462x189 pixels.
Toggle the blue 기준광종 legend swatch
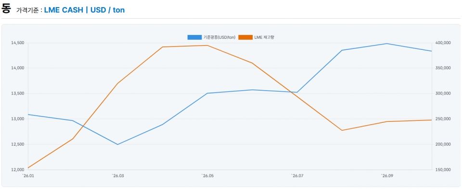click(x=194, y=37)
